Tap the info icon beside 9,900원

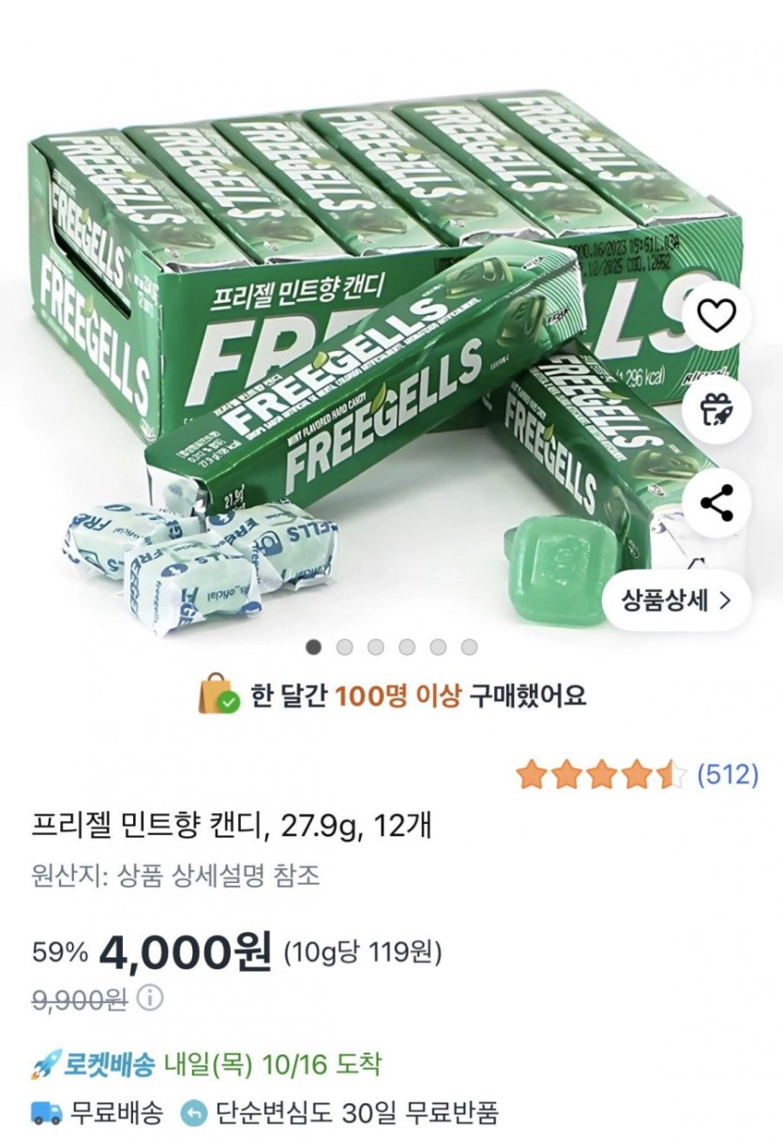coord(150,996)
